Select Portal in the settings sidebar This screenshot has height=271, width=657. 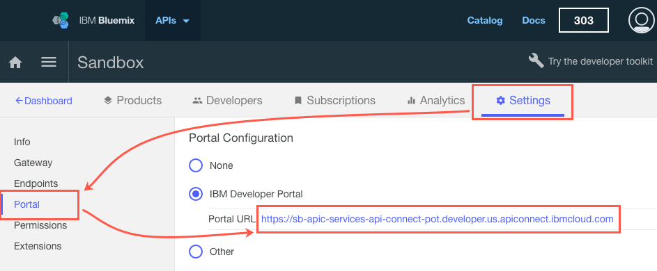tap(26, 204)
